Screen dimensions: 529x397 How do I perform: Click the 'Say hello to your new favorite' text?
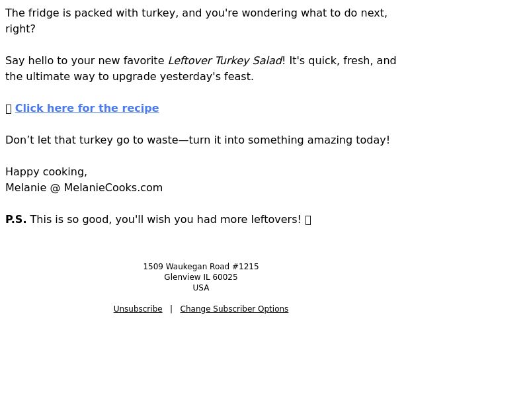(x=85, y=61)
